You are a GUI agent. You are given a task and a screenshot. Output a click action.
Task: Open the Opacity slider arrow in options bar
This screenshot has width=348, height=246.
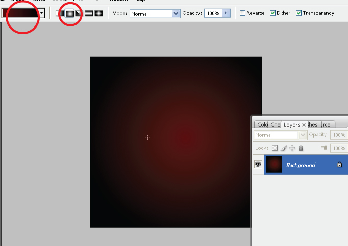click(226, 13)
